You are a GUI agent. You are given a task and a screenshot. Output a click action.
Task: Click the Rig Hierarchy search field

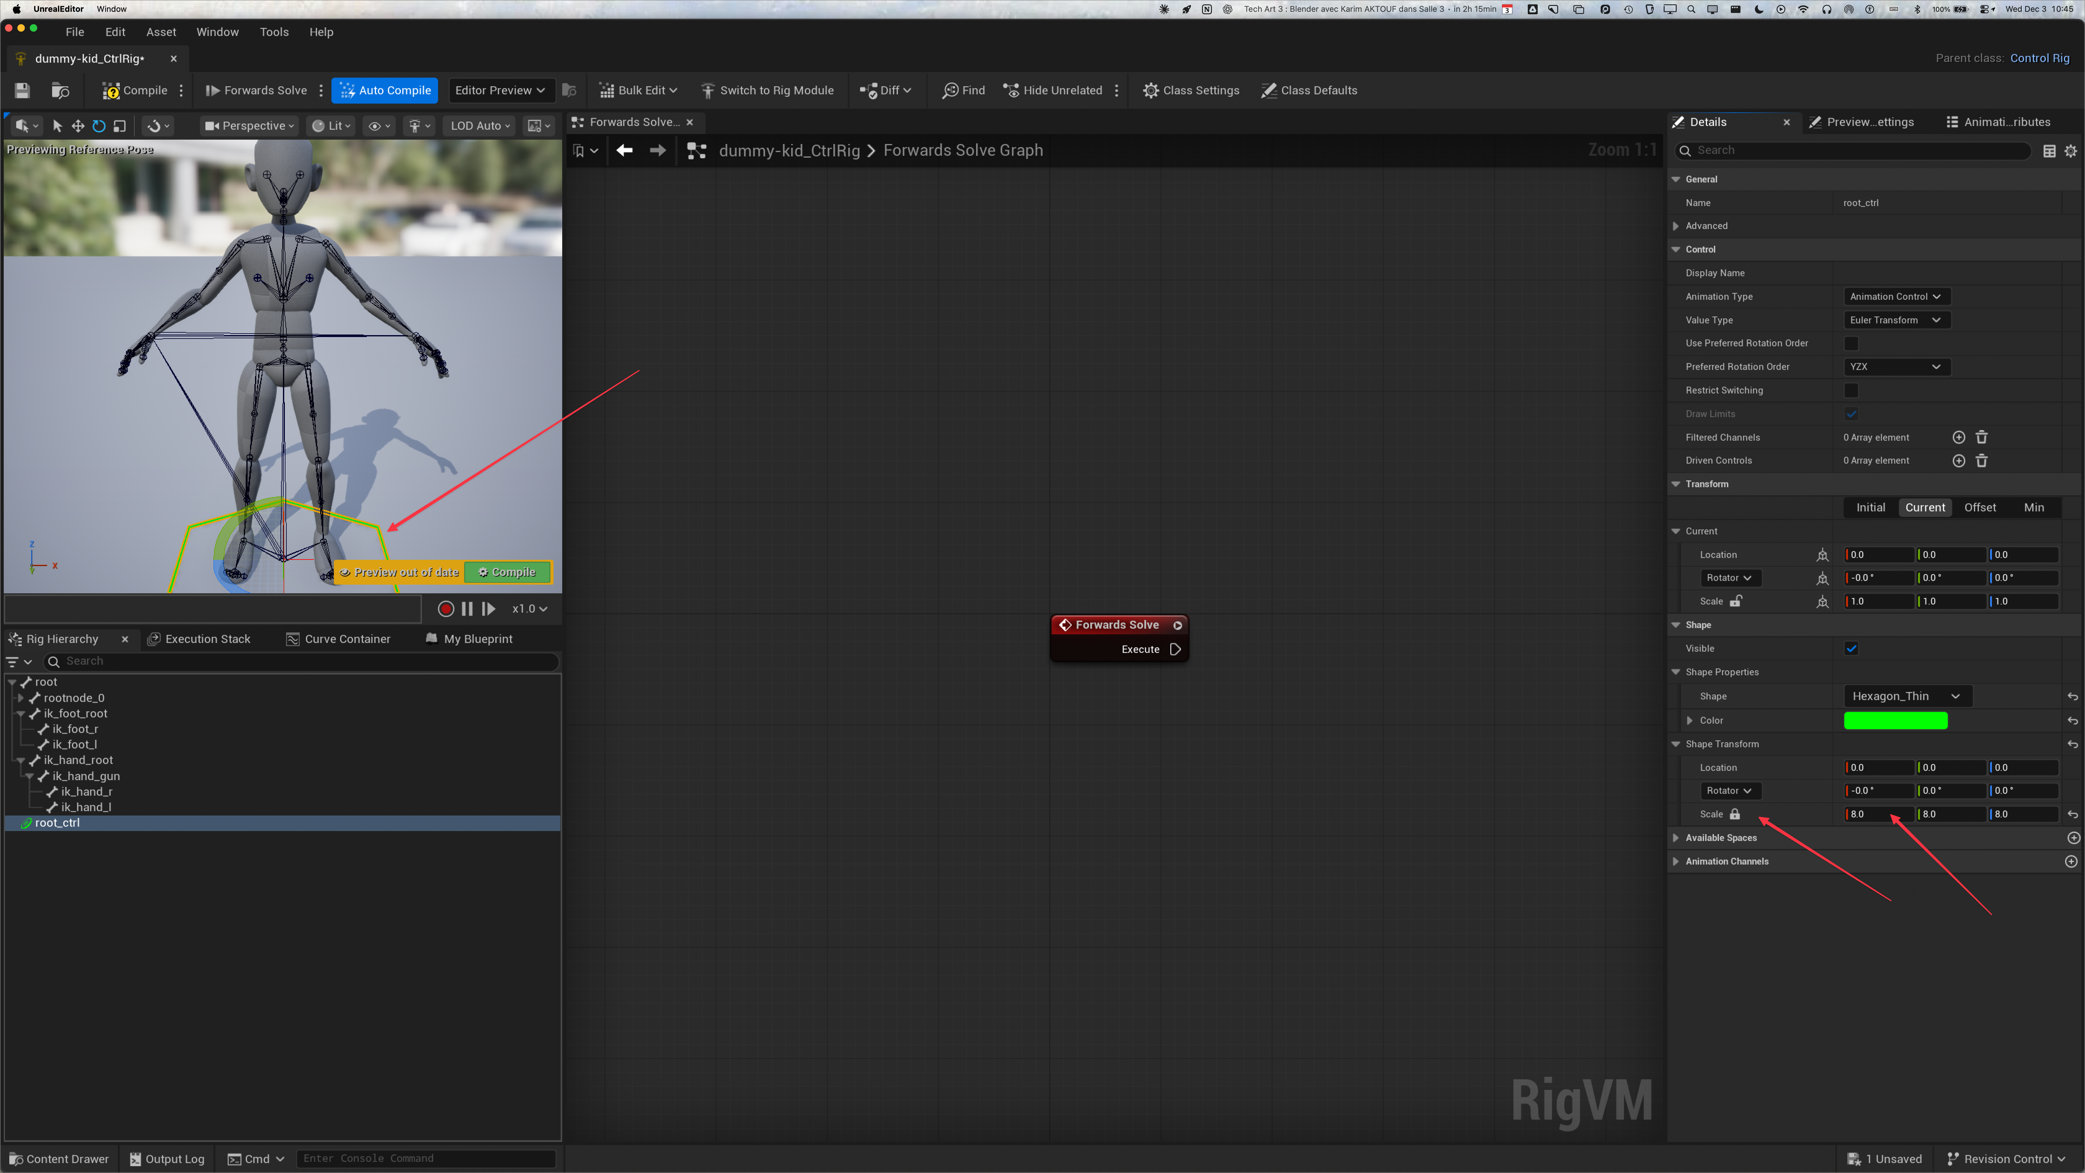pos(302,661)
